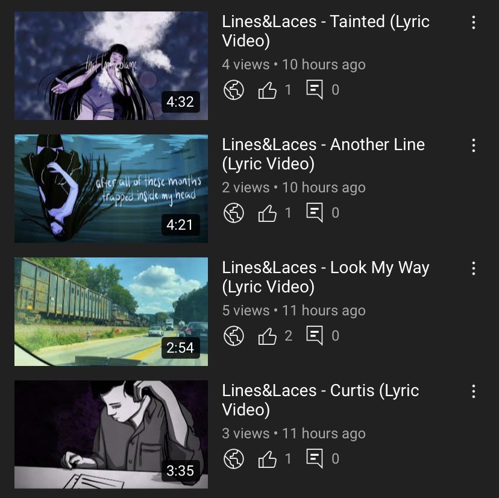The image size is (499, 498).
Task: Open the options menu for the Tainted video
Action: point(474,22)
